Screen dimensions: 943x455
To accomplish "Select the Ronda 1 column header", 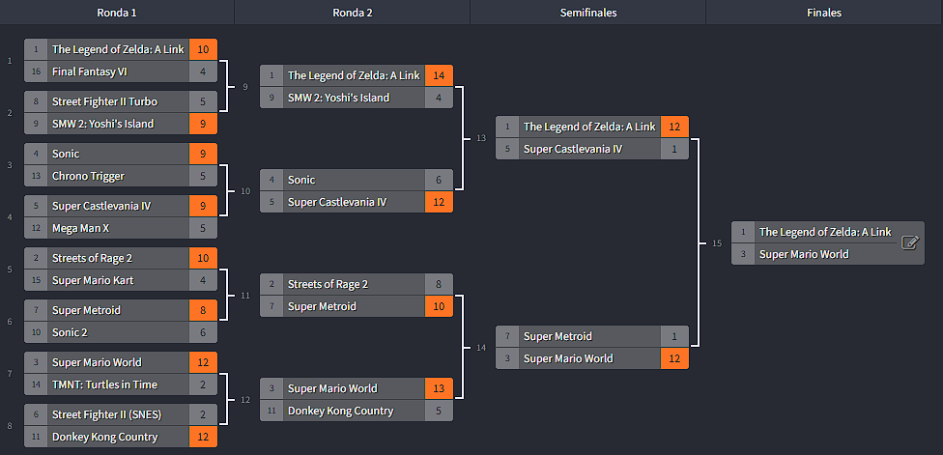I will pyautogui.click(x=118, y=13).
